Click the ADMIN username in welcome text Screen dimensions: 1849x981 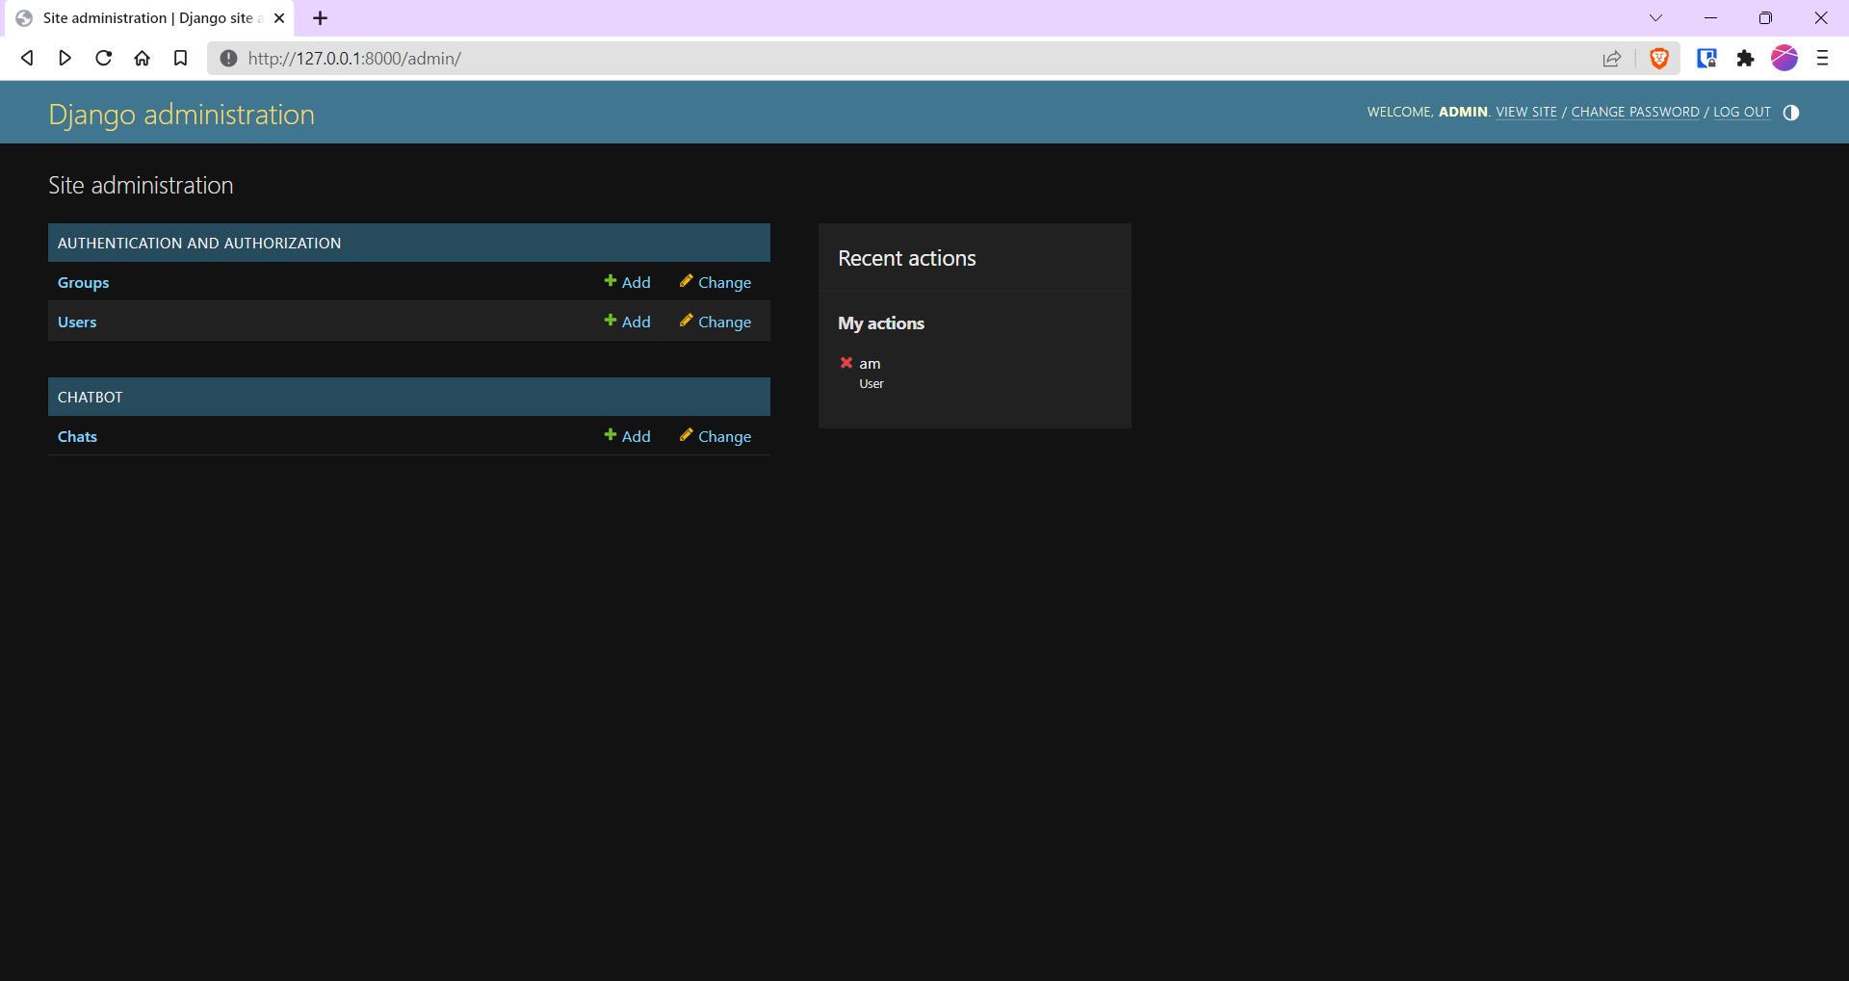1463,112
